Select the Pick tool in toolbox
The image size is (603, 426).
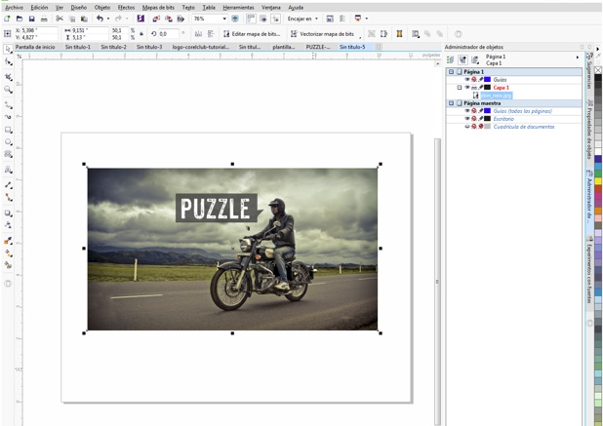8,48
